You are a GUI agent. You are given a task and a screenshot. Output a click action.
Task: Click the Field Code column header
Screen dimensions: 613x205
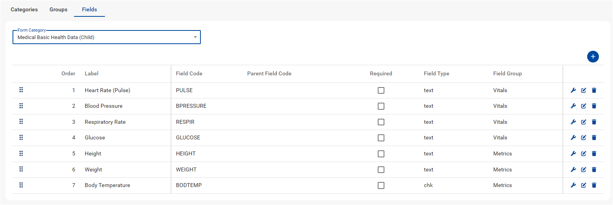tap(189, 73)
